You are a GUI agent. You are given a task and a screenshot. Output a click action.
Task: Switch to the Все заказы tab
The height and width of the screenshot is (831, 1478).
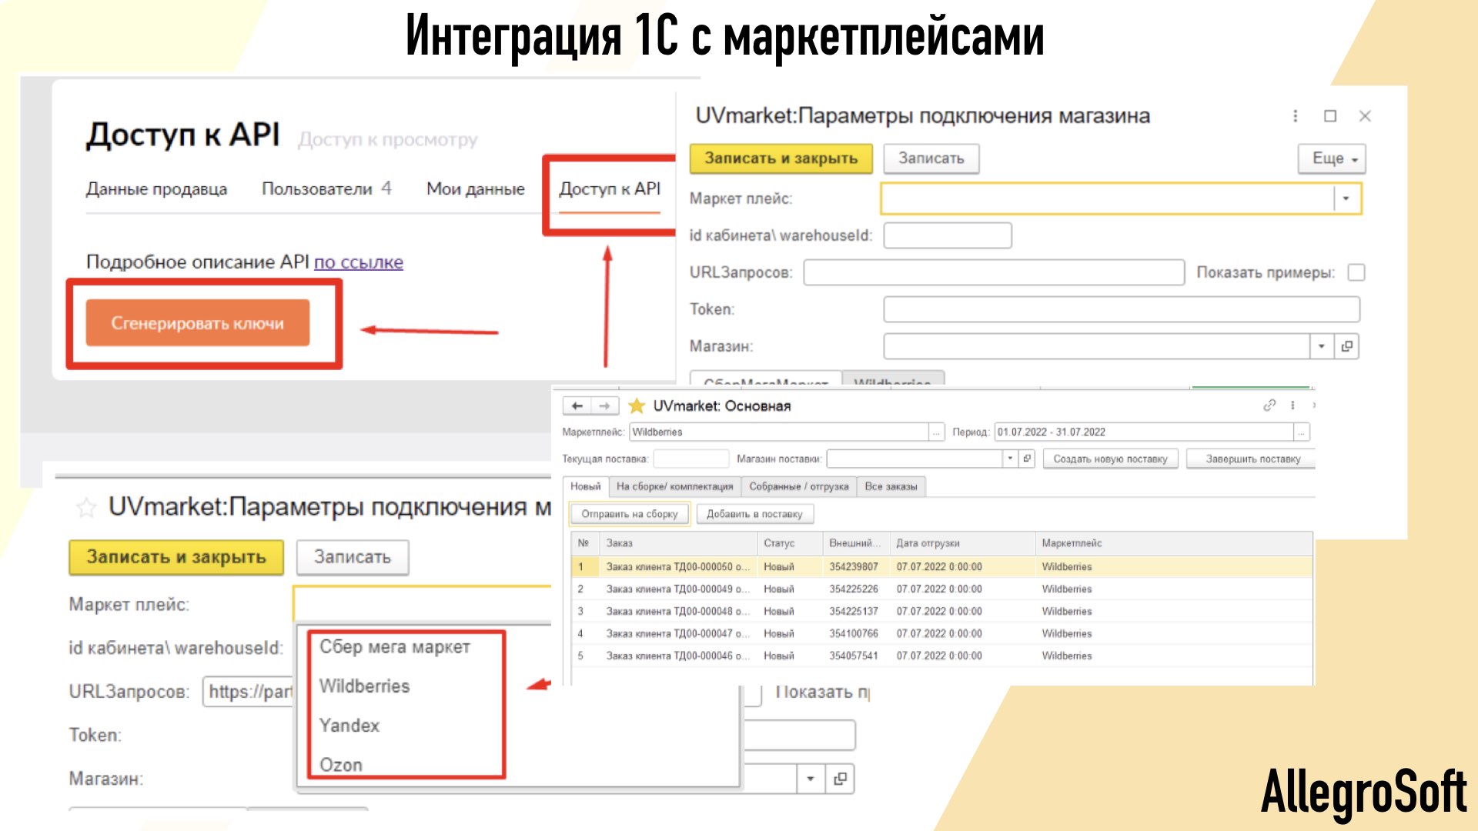tap(891, 486)
